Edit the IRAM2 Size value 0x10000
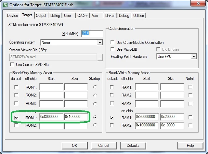 (x=172, y=125)
